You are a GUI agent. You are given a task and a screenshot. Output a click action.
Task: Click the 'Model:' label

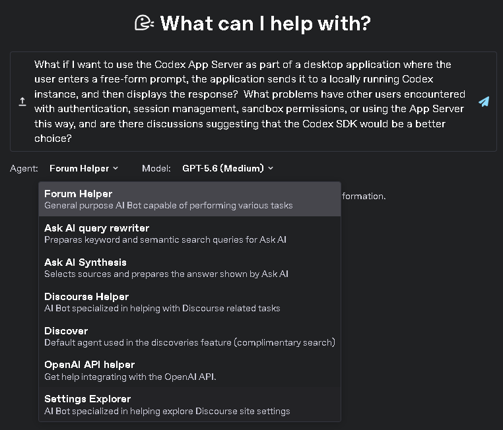coord(156,168)
